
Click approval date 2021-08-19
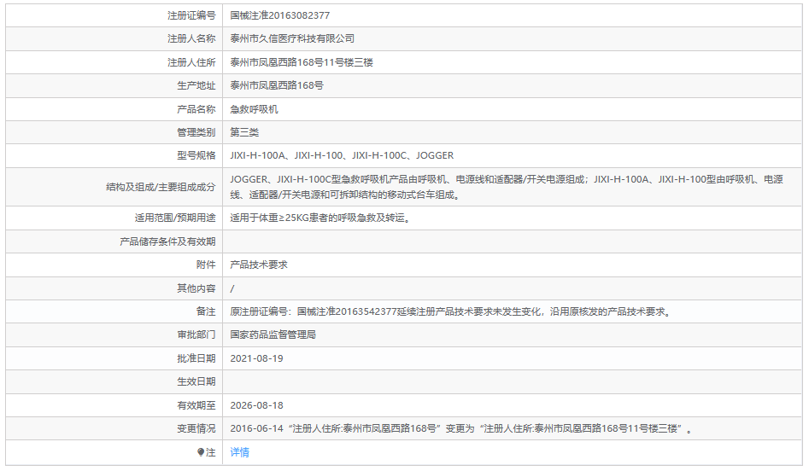coord(256,358)
